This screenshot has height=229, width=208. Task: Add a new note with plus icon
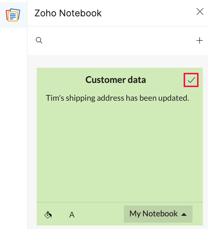[199, 41]
